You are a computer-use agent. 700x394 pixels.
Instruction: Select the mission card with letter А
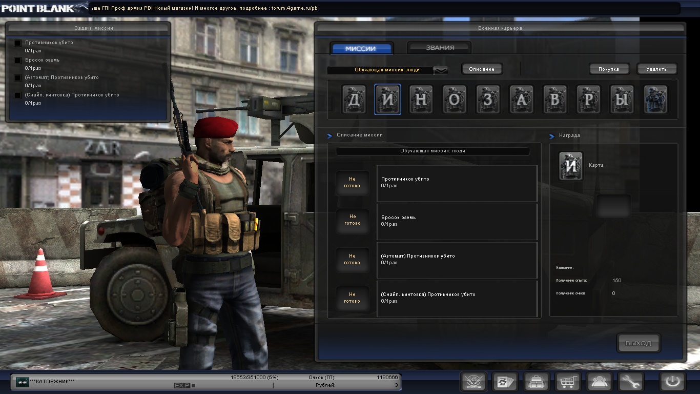click(521, 100)
